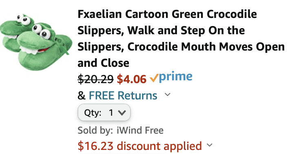Open the FREE Returns link

(x=123, y=95)
